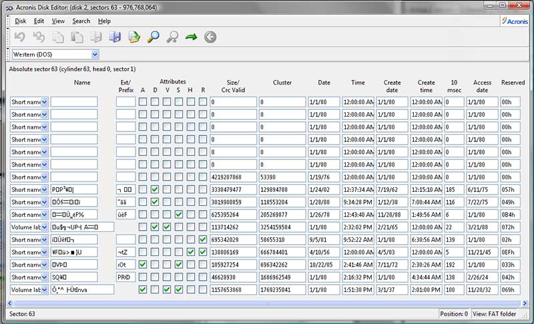
Task: Click 'Position: 0' in status bar
Action: tap(454, 314)
